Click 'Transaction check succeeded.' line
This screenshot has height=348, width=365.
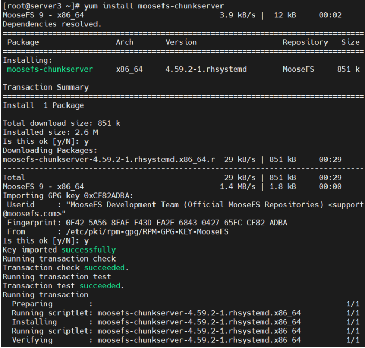65,268
